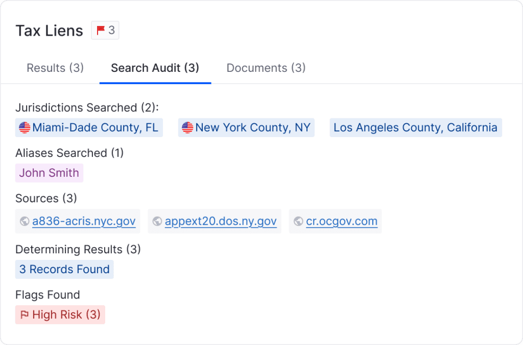
Task: Click the flag icon in High Risk tag
Action: [25, 315]
